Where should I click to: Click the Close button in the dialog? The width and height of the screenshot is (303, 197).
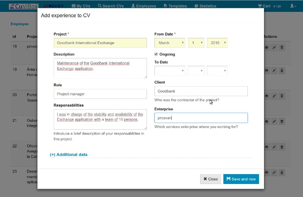click(x=211, y=179)
